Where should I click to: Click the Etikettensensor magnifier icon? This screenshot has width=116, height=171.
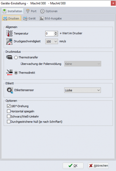point(10,90)
